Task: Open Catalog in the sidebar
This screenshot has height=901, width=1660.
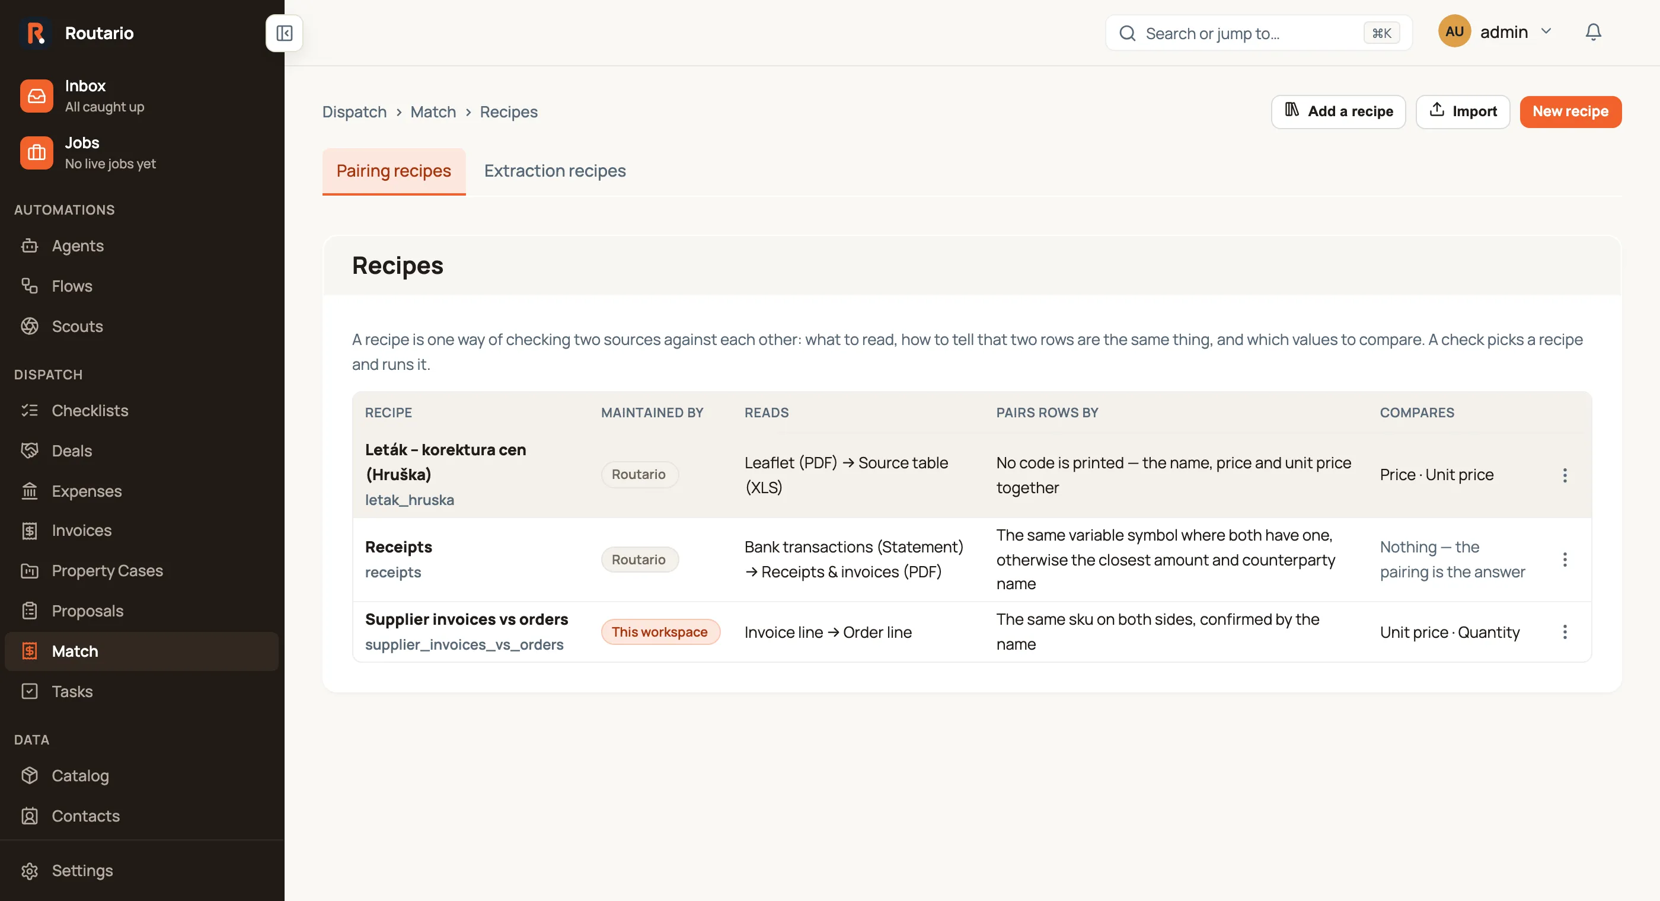Action: [142, 775]
